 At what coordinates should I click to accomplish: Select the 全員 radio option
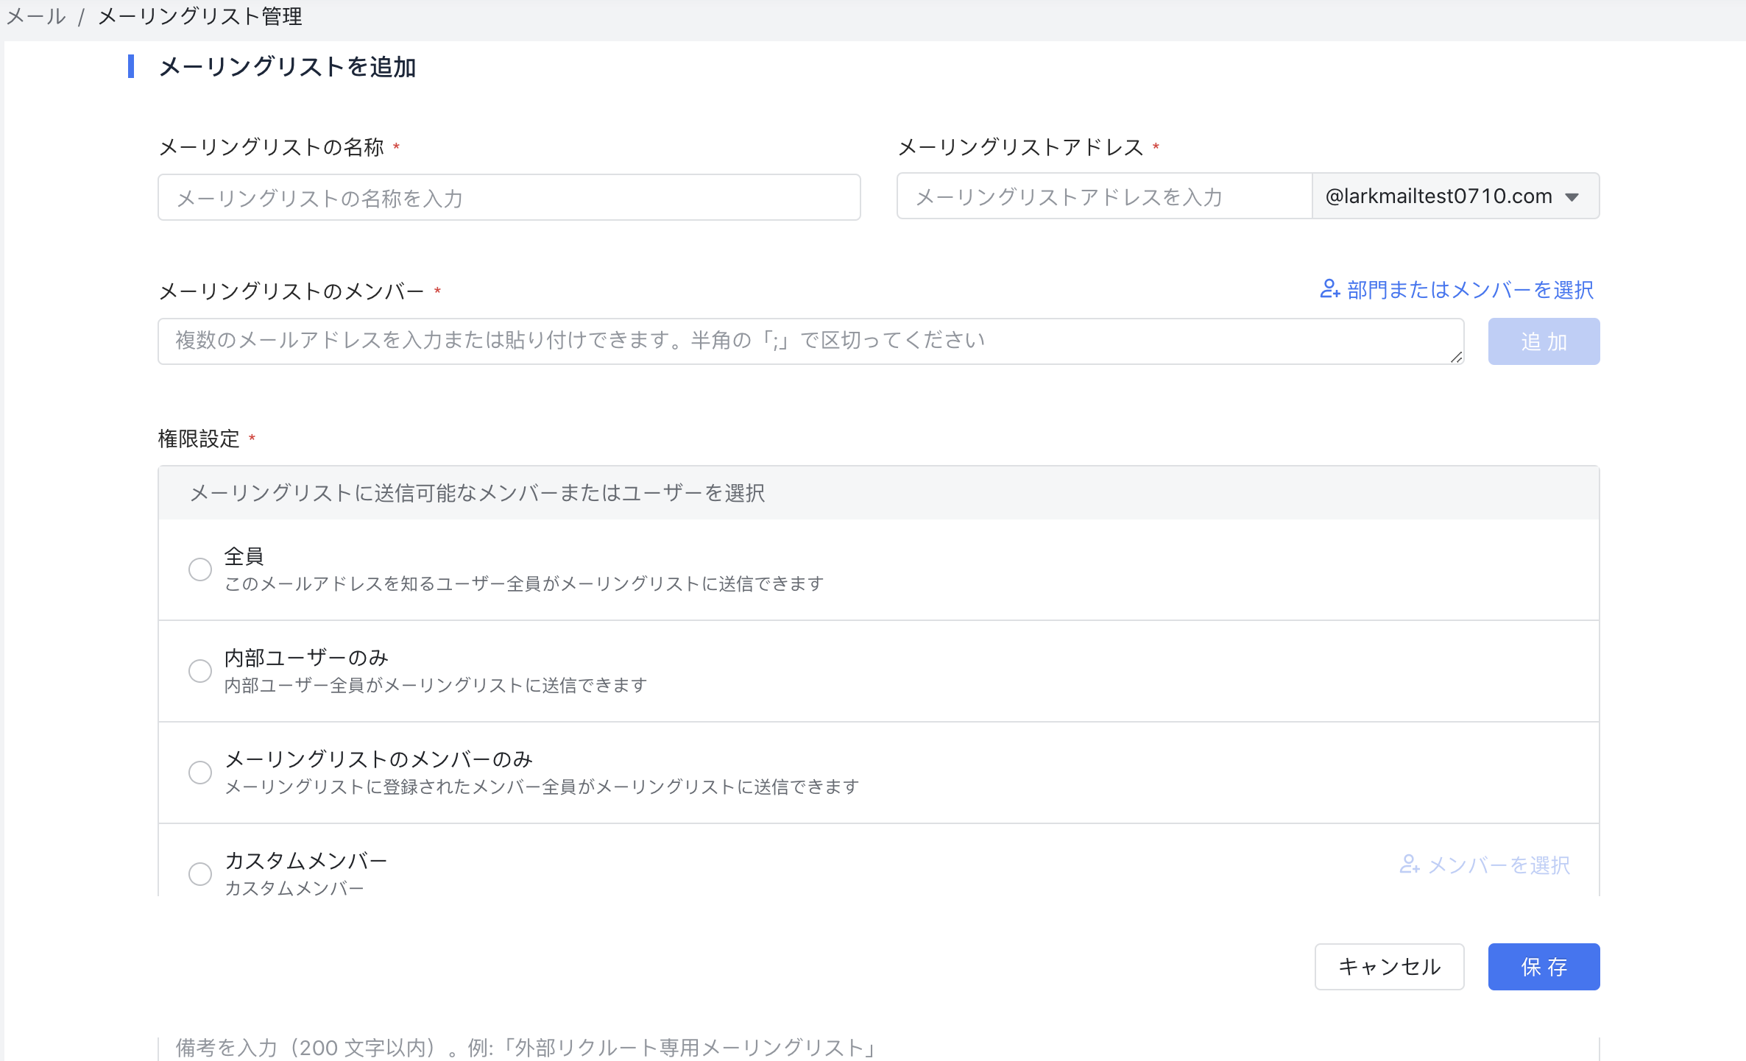click(200, 569)
